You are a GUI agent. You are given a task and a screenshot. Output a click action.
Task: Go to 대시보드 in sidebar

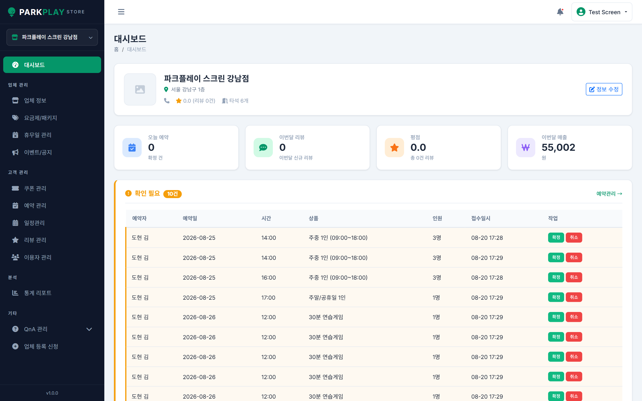click(x=52, y=65)
